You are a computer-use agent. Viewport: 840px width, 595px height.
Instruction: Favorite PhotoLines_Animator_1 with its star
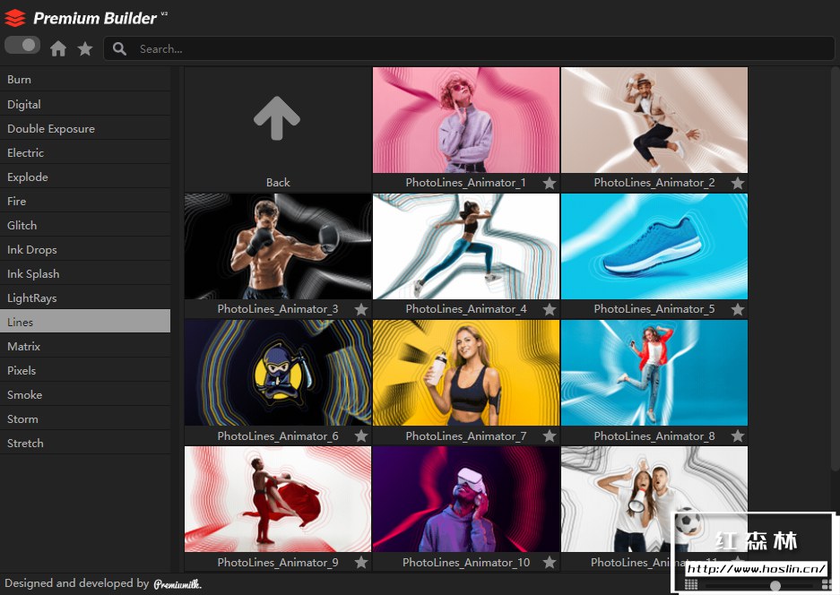[x=550, y=183]
